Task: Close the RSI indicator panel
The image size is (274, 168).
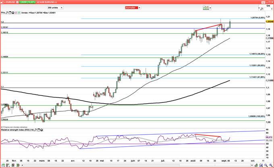Action: [x=42, y=130]
